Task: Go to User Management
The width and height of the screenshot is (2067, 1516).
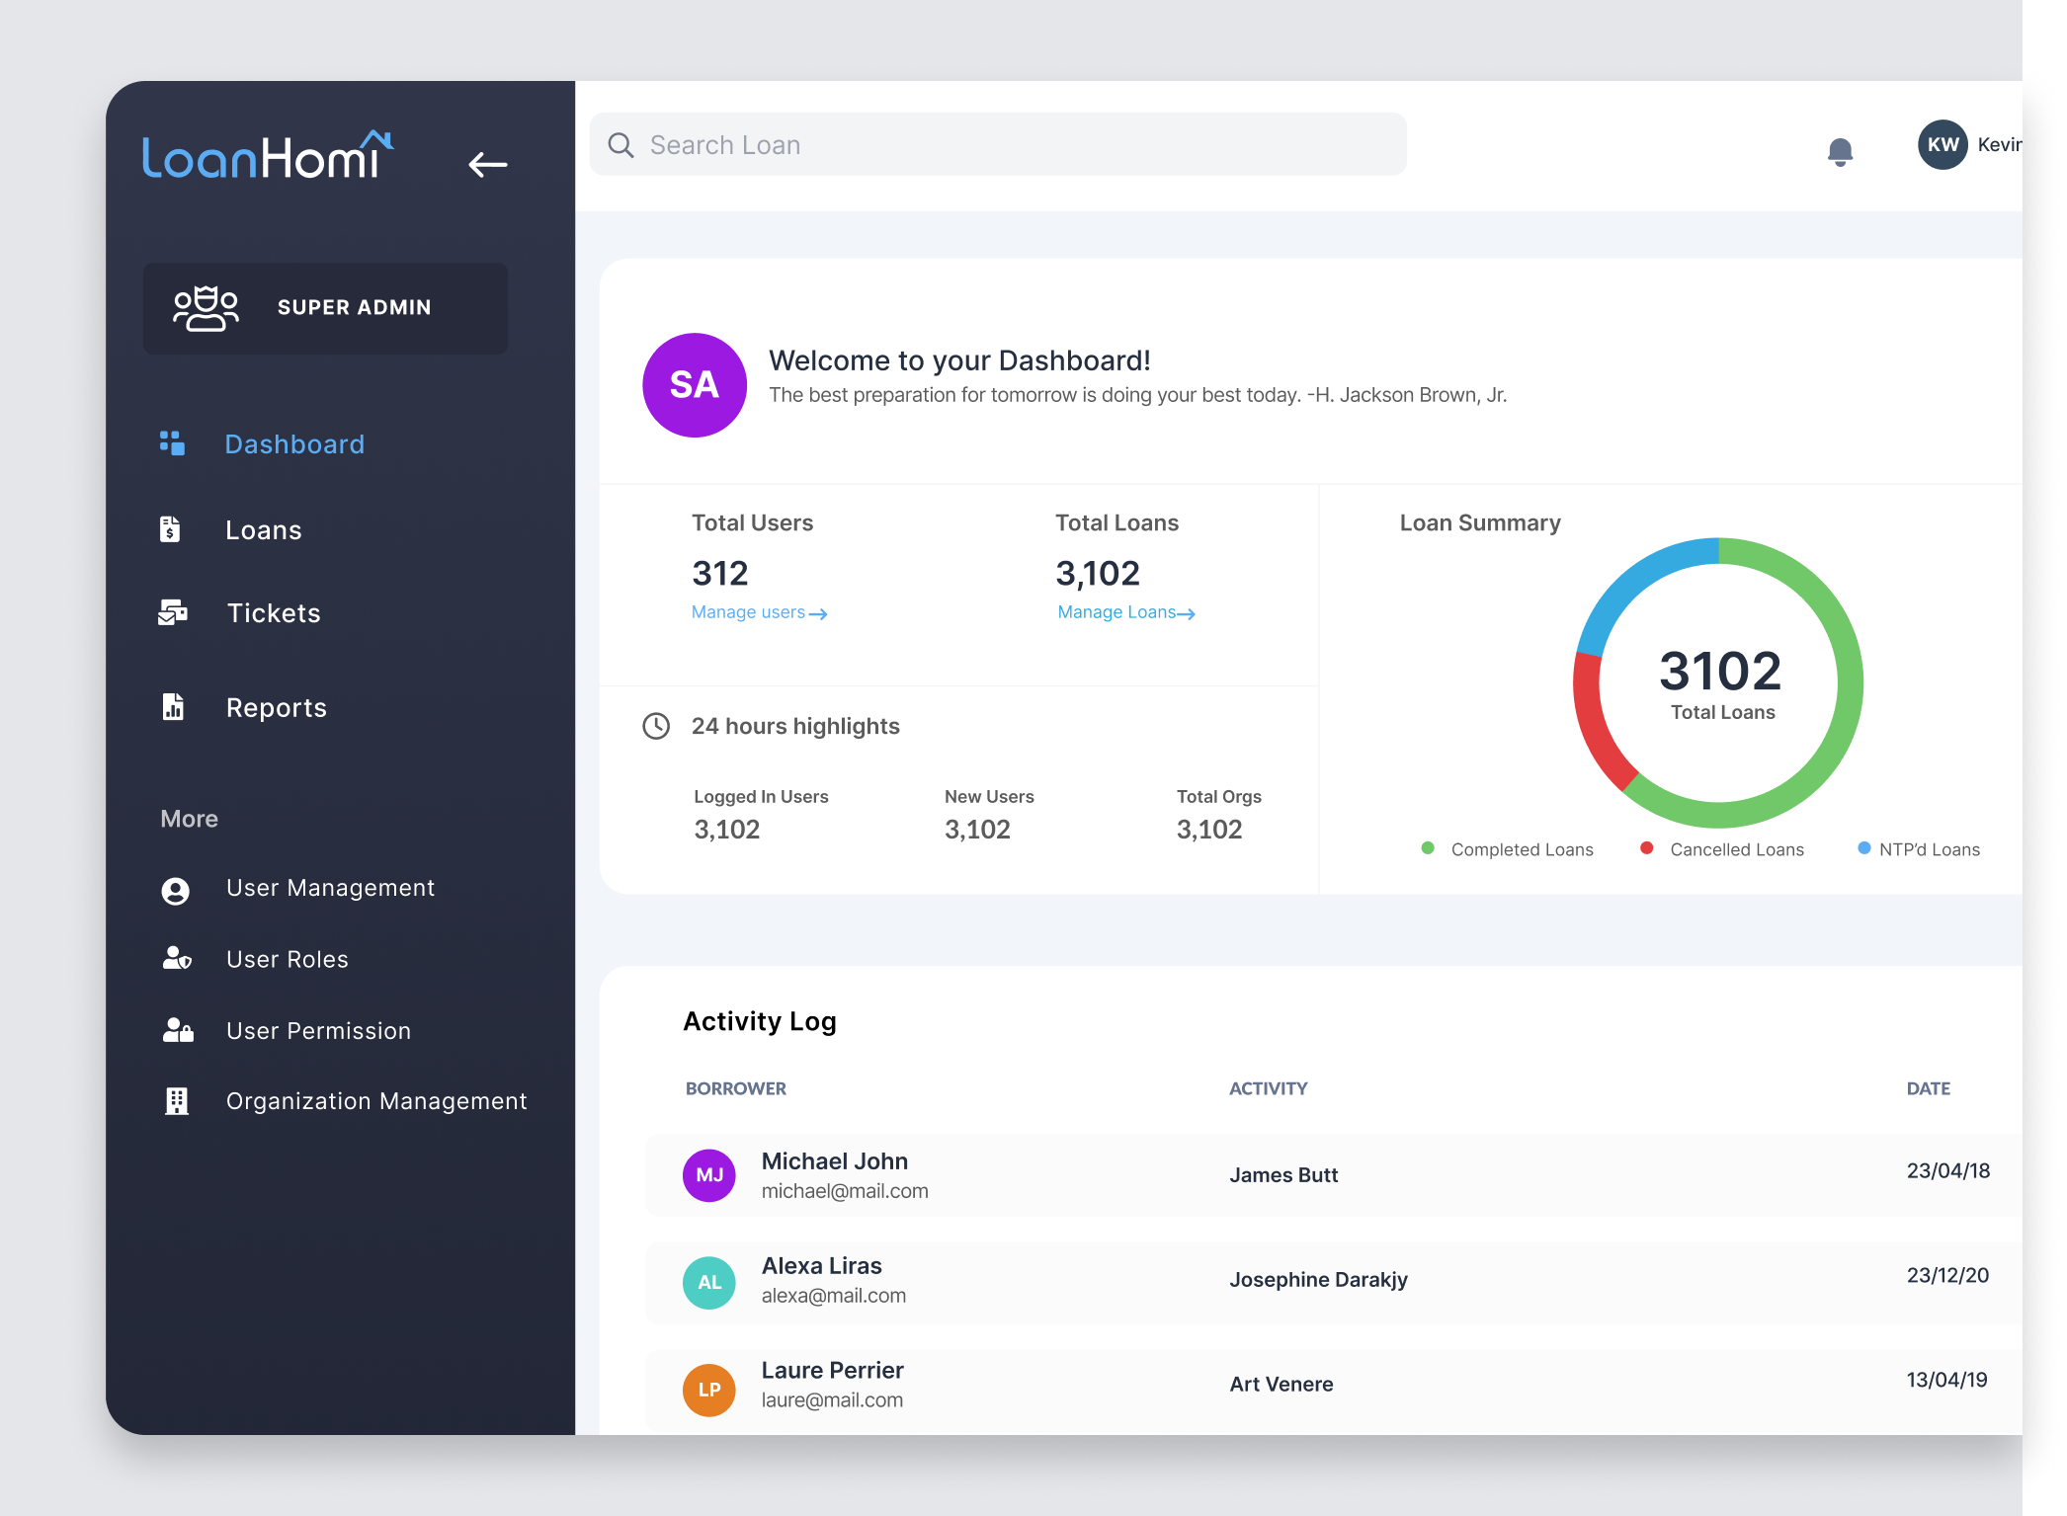Action: coord(330,888)
